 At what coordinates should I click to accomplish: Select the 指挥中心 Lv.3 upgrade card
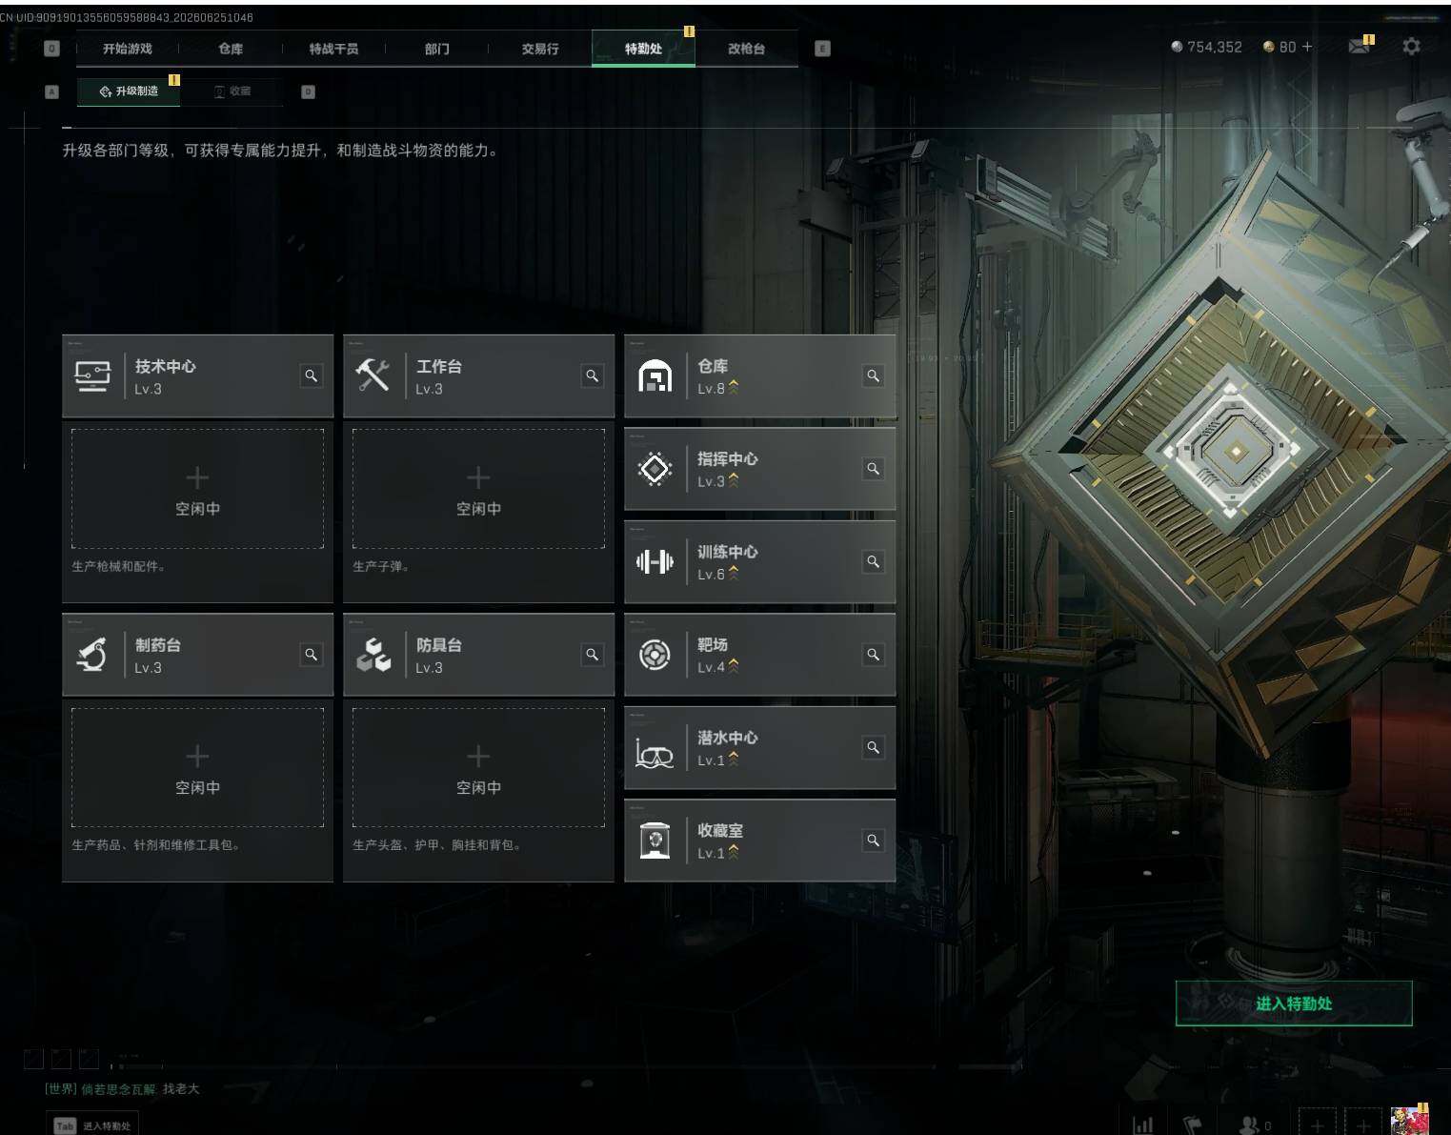click(x=759, y=469)
